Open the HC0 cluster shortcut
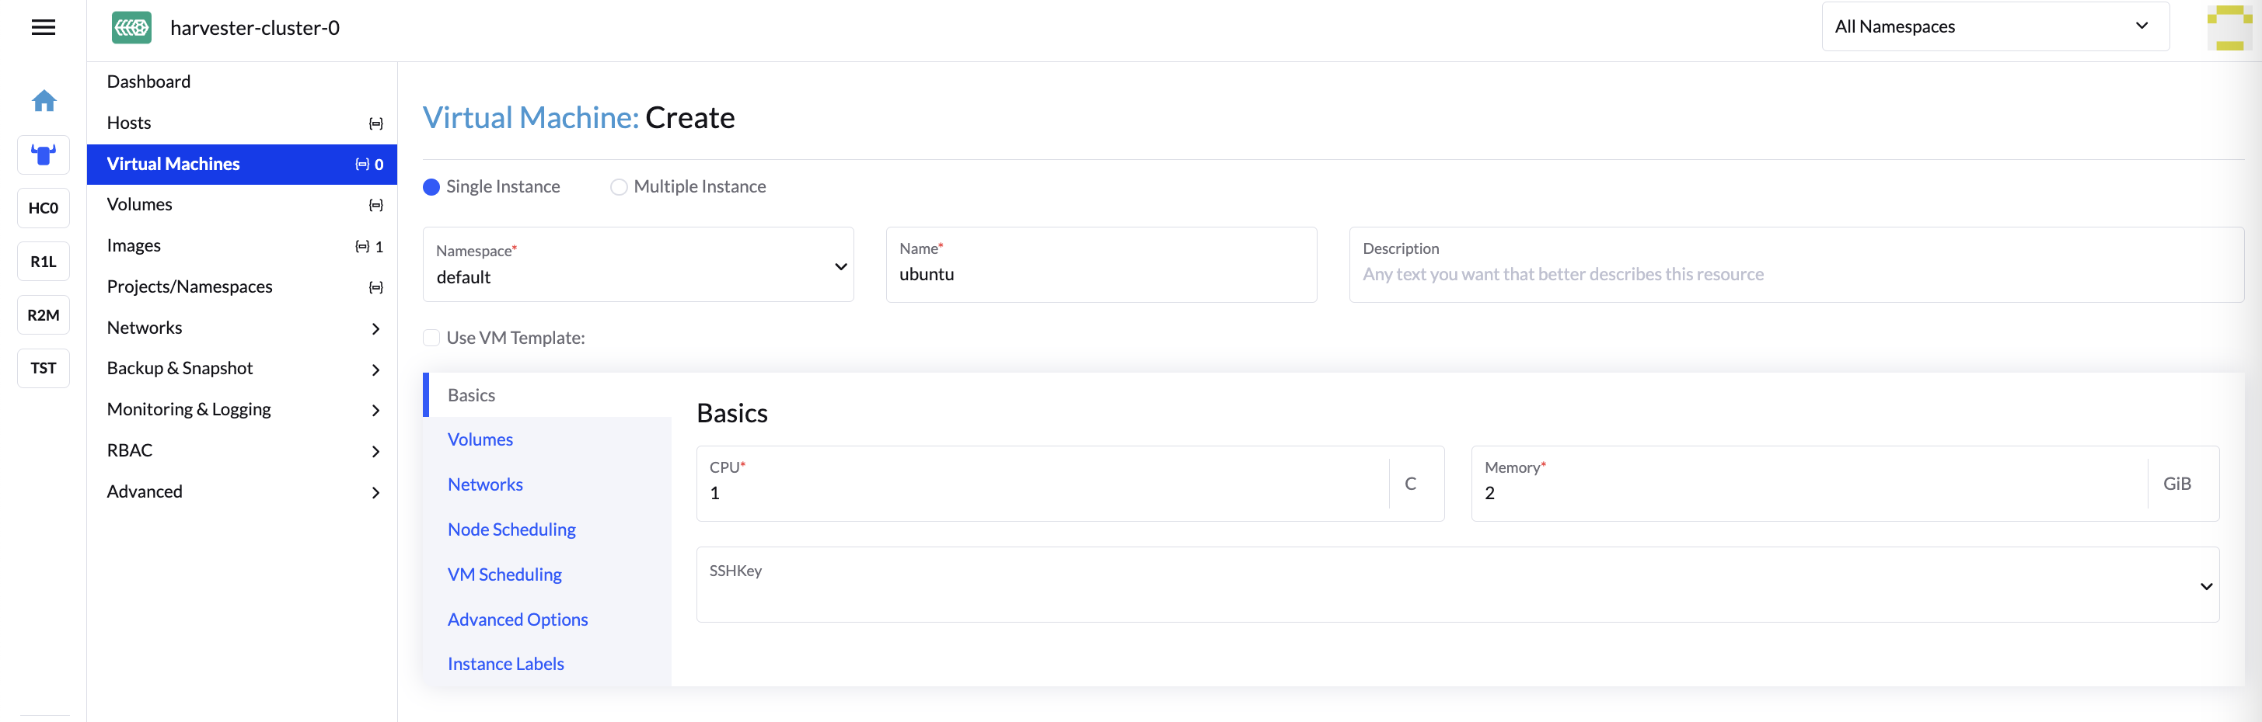 (43, 208)
